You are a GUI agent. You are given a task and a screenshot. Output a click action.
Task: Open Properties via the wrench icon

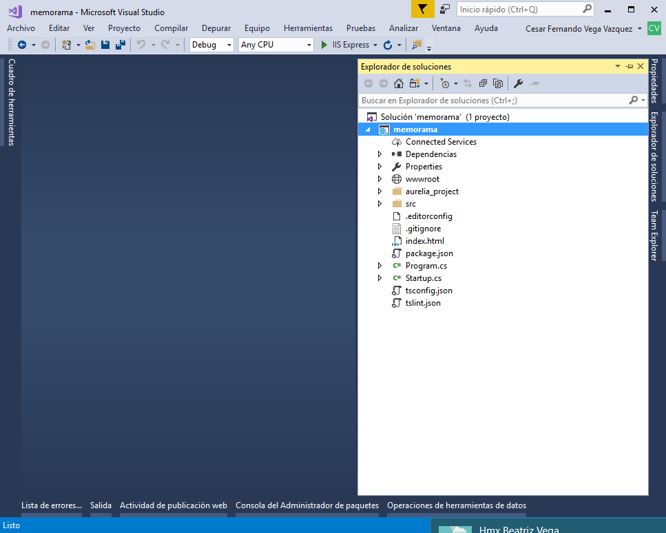coord(518,83)
